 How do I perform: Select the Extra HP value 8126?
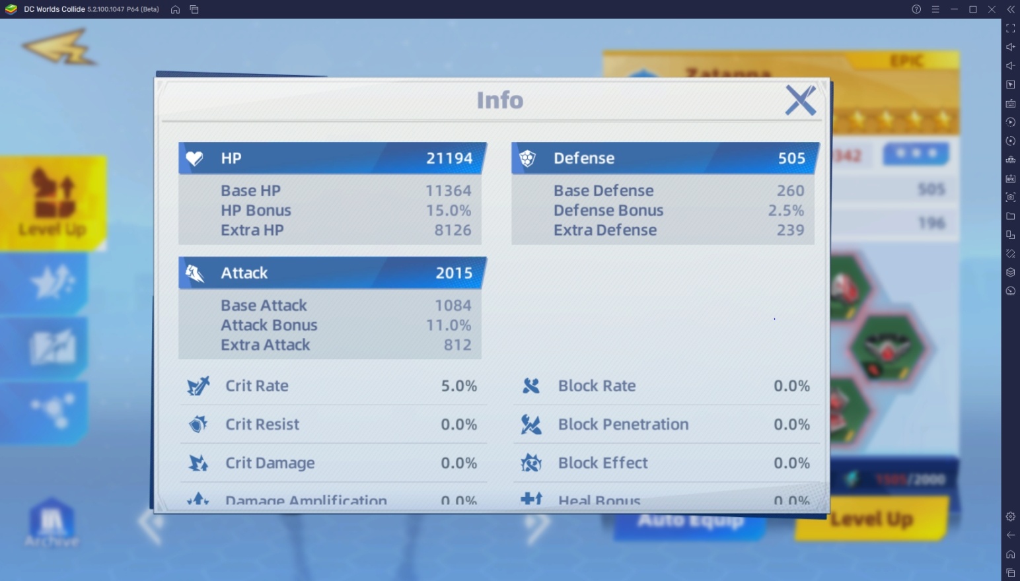453,230
